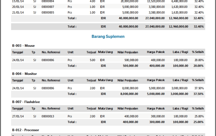Click the 21/01/14 date cell
Viewport: 216px width, 136px height.
pos(17,12)
